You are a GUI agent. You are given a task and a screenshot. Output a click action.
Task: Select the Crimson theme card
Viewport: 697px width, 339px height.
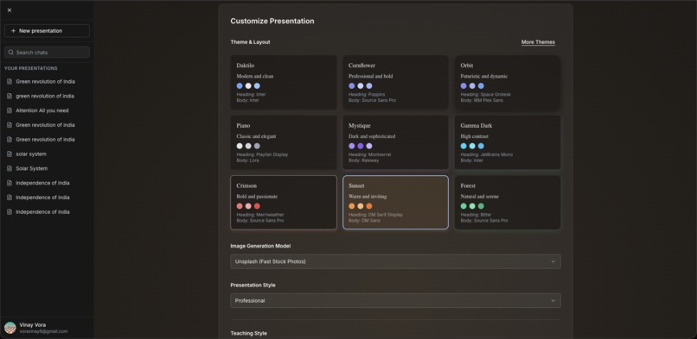pos(283,203)
